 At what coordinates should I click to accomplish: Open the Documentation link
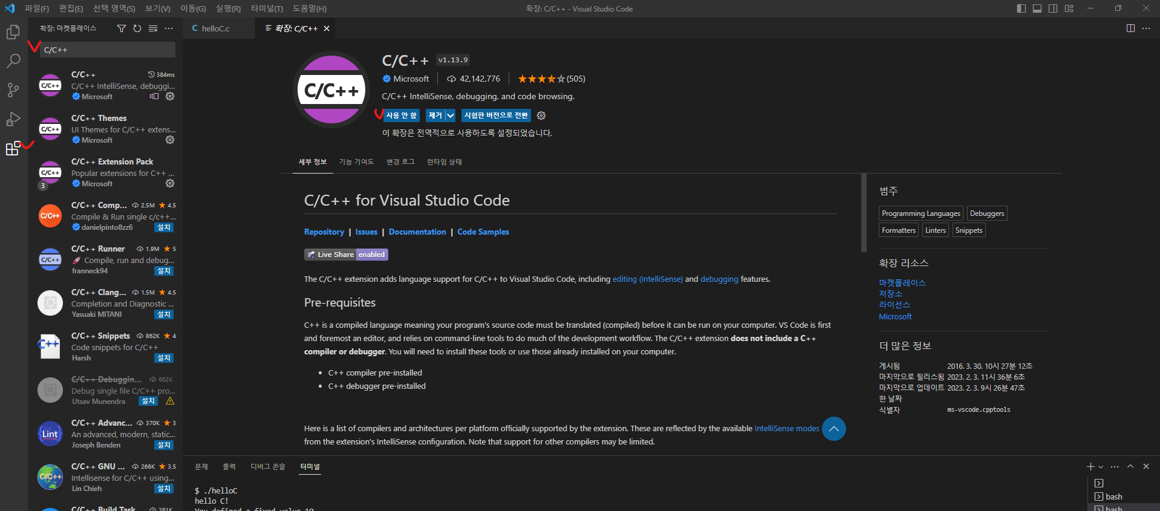tap(417, 232)
